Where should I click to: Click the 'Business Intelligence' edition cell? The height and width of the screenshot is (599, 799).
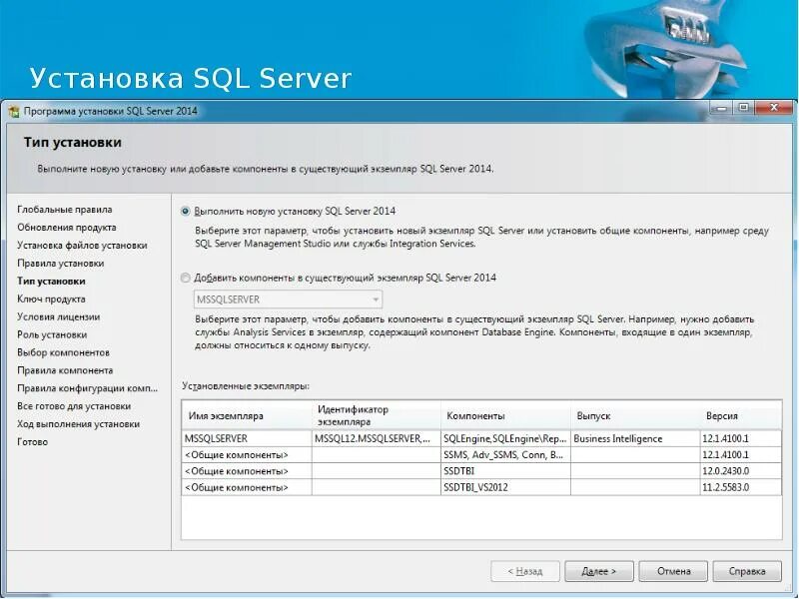coord(635,438)
